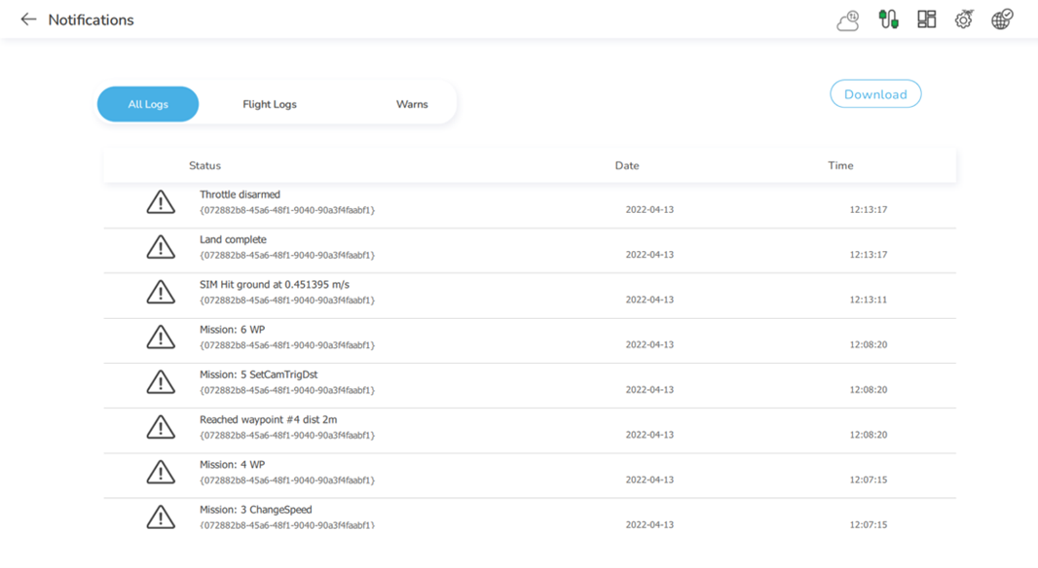Click warning icon beside Land complete
This screenshot has width=1038, height=568.
click(x=161, y=247)
